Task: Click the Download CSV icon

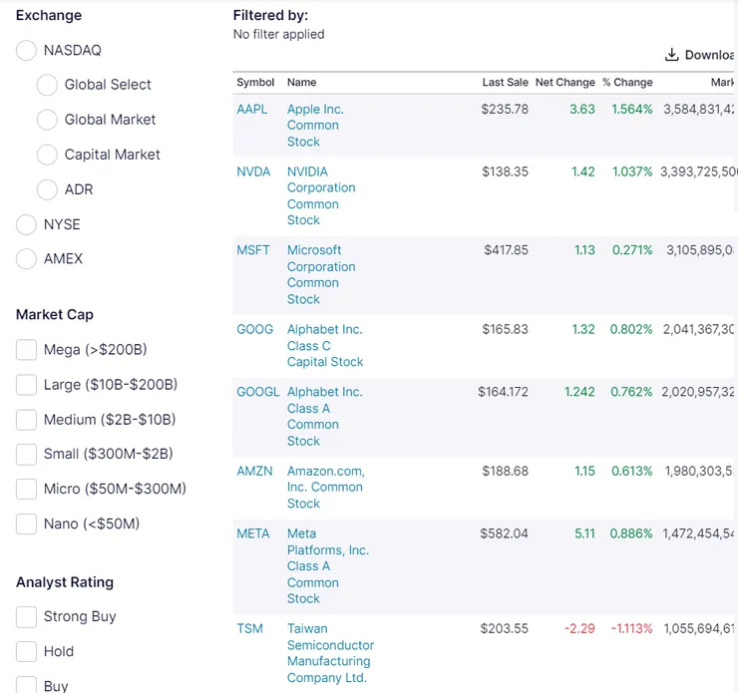Action: pyautogui.click(x=672, y=55)
